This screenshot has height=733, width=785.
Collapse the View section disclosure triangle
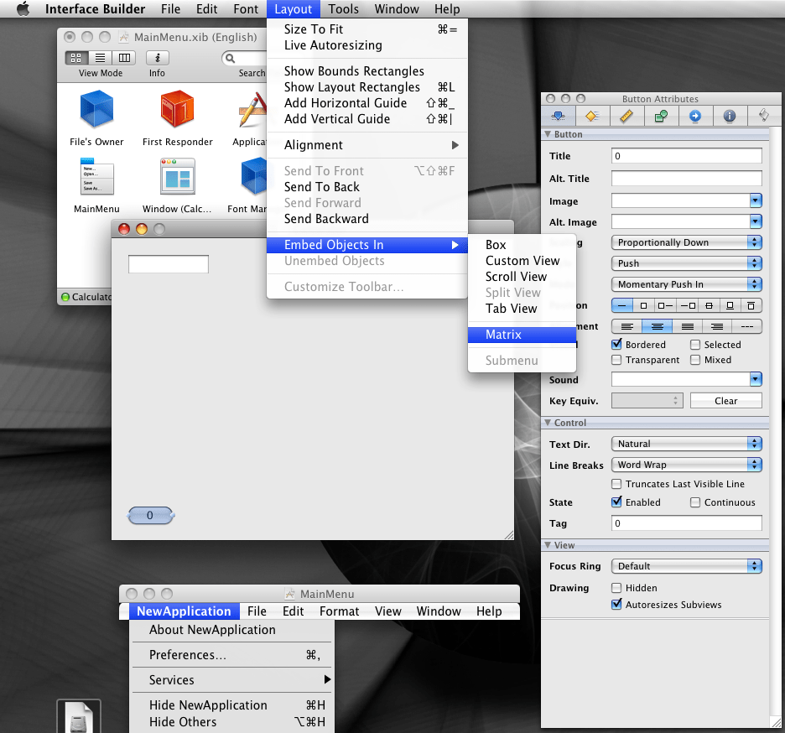(548, 545)
